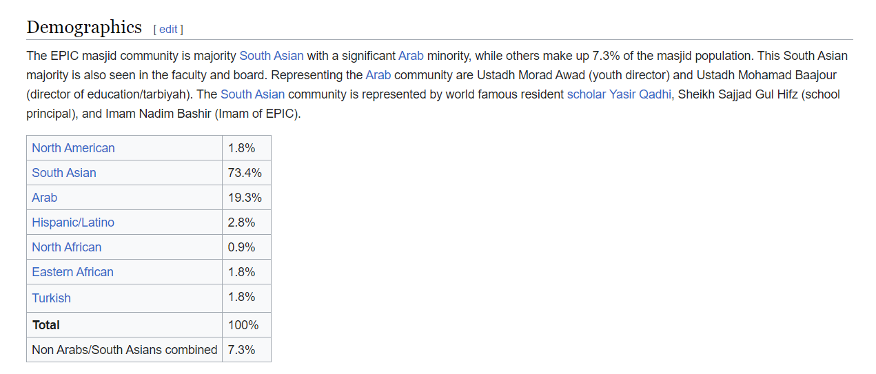Open Hispanic/Latino table link
The width and height of the screenshot is (876, 374).
(73, 222)
